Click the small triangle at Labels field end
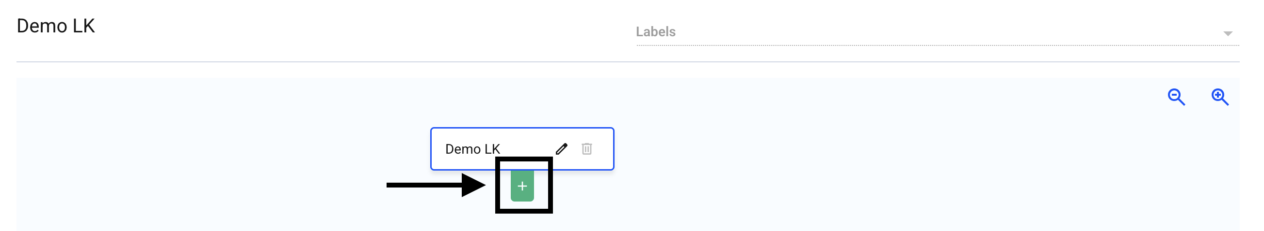This screenshot has height=231, width=1264. [x=1228, y=33]
